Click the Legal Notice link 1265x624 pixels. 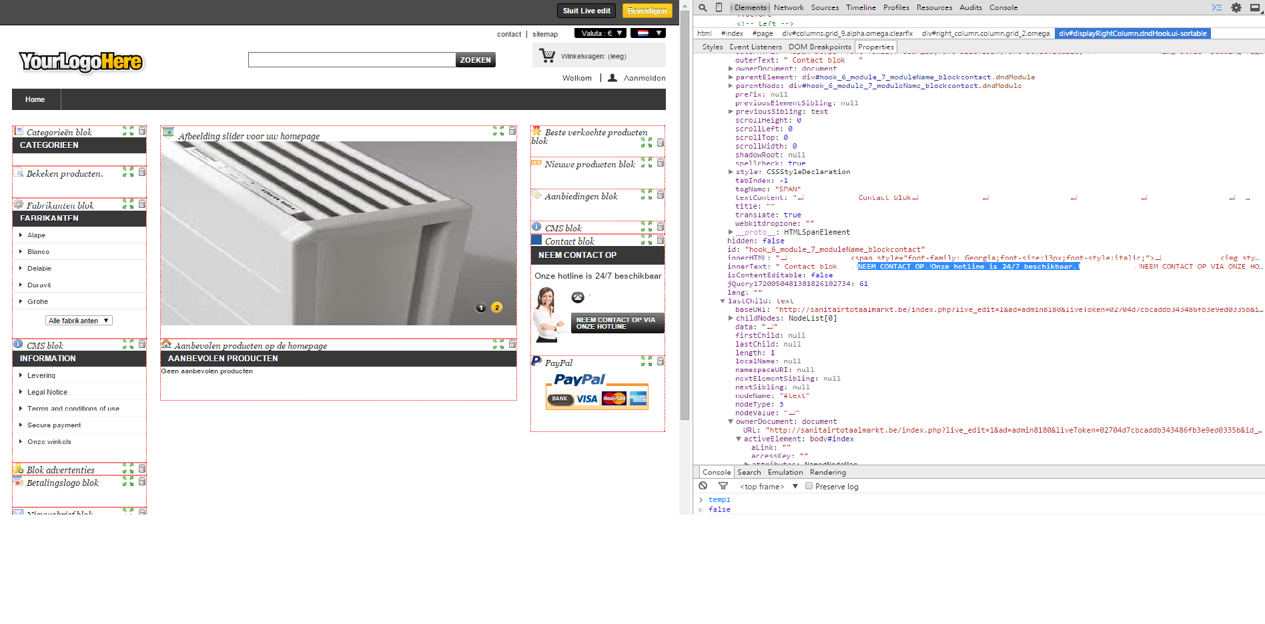pos(47,392)
